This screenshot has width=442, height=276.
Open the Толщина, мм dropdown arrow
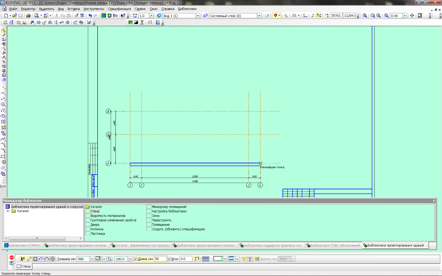[92, 259]
